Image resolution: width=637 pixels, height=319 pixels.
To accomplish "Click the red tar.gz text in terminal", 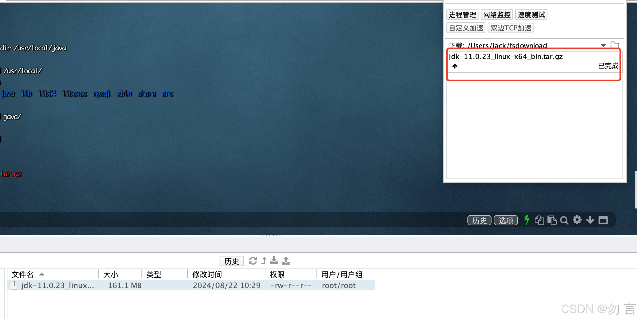I will 11,174.
